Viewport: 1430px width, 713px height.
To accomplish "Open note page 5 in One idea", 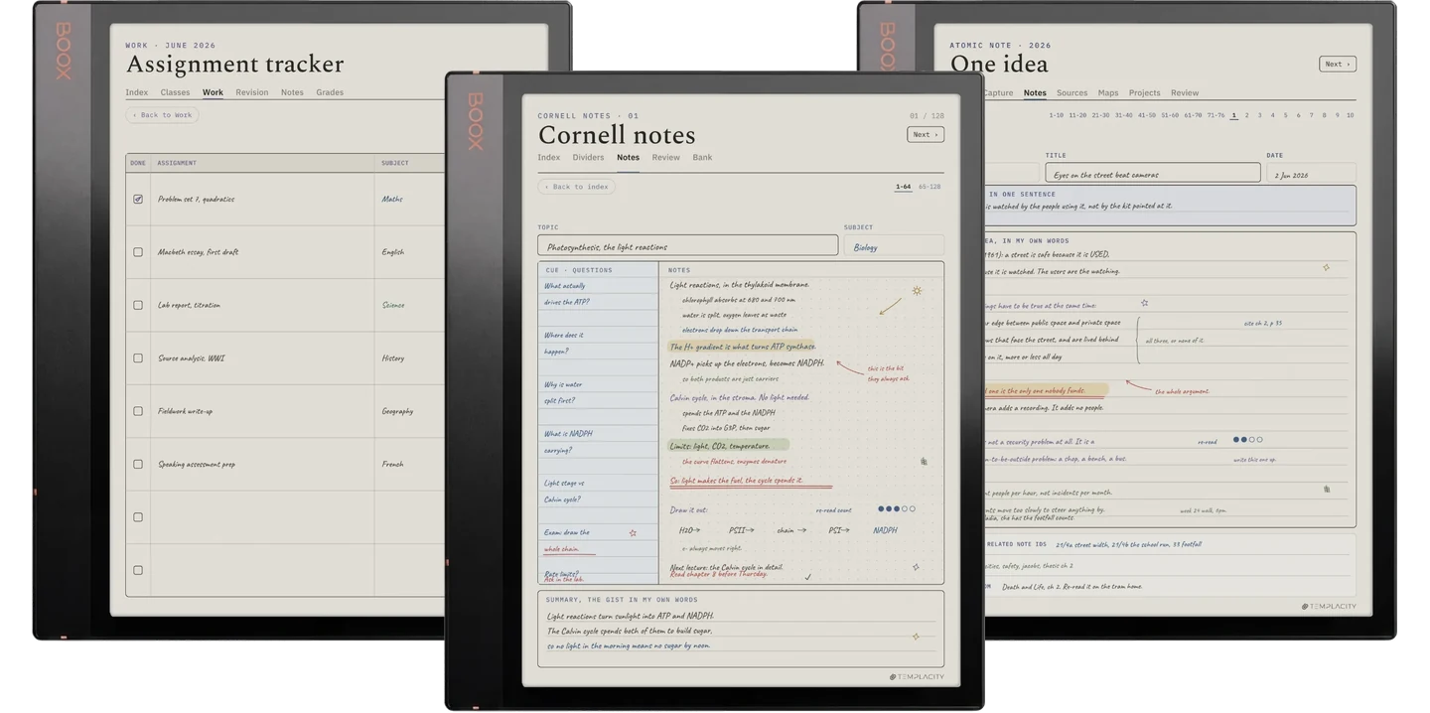I will point(1285,115).
